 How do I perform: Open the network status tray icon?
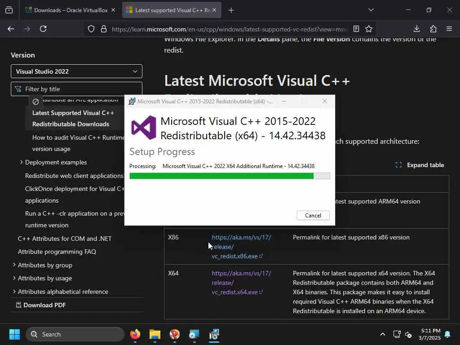[x=397, y=334]
